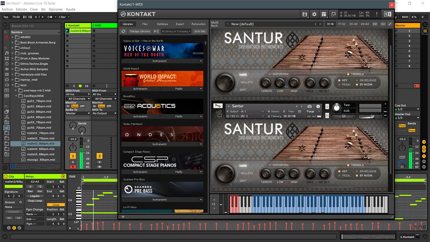
Task: Open Kontakt's save/load files menu
Action: coord(305,14)
